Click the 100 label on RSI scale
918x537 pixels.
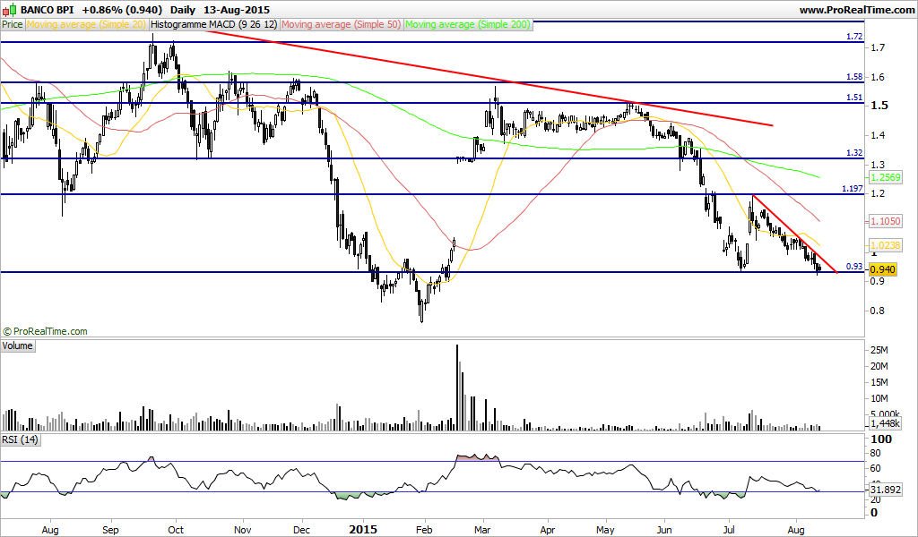click(881, 439)
